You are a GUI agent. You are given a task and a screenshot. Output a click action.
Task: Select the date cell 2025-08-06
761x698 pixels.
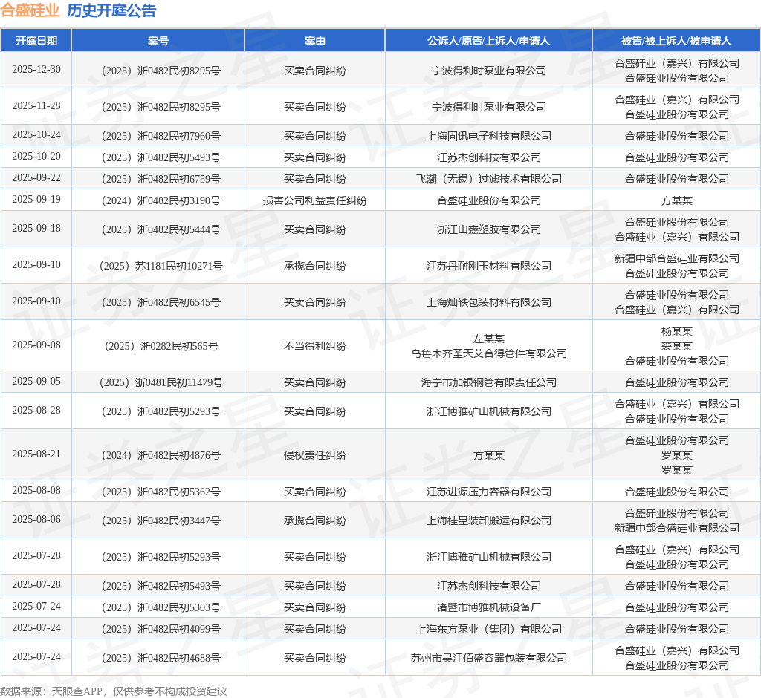point(36,520)
